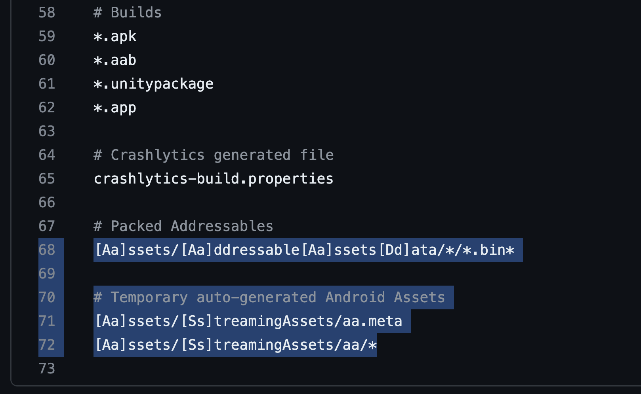This screenshot has width=641, height=394.
Task: Select line number 59 in gutter
Action: coord(47,36)
